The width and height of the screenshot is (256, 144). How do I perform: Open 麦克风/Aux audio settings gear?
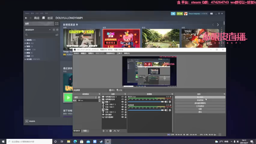(170, 102)
